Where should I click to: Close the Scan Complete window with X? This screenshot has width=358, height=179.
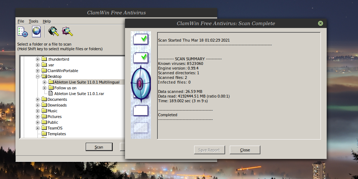tap(320, 23)
